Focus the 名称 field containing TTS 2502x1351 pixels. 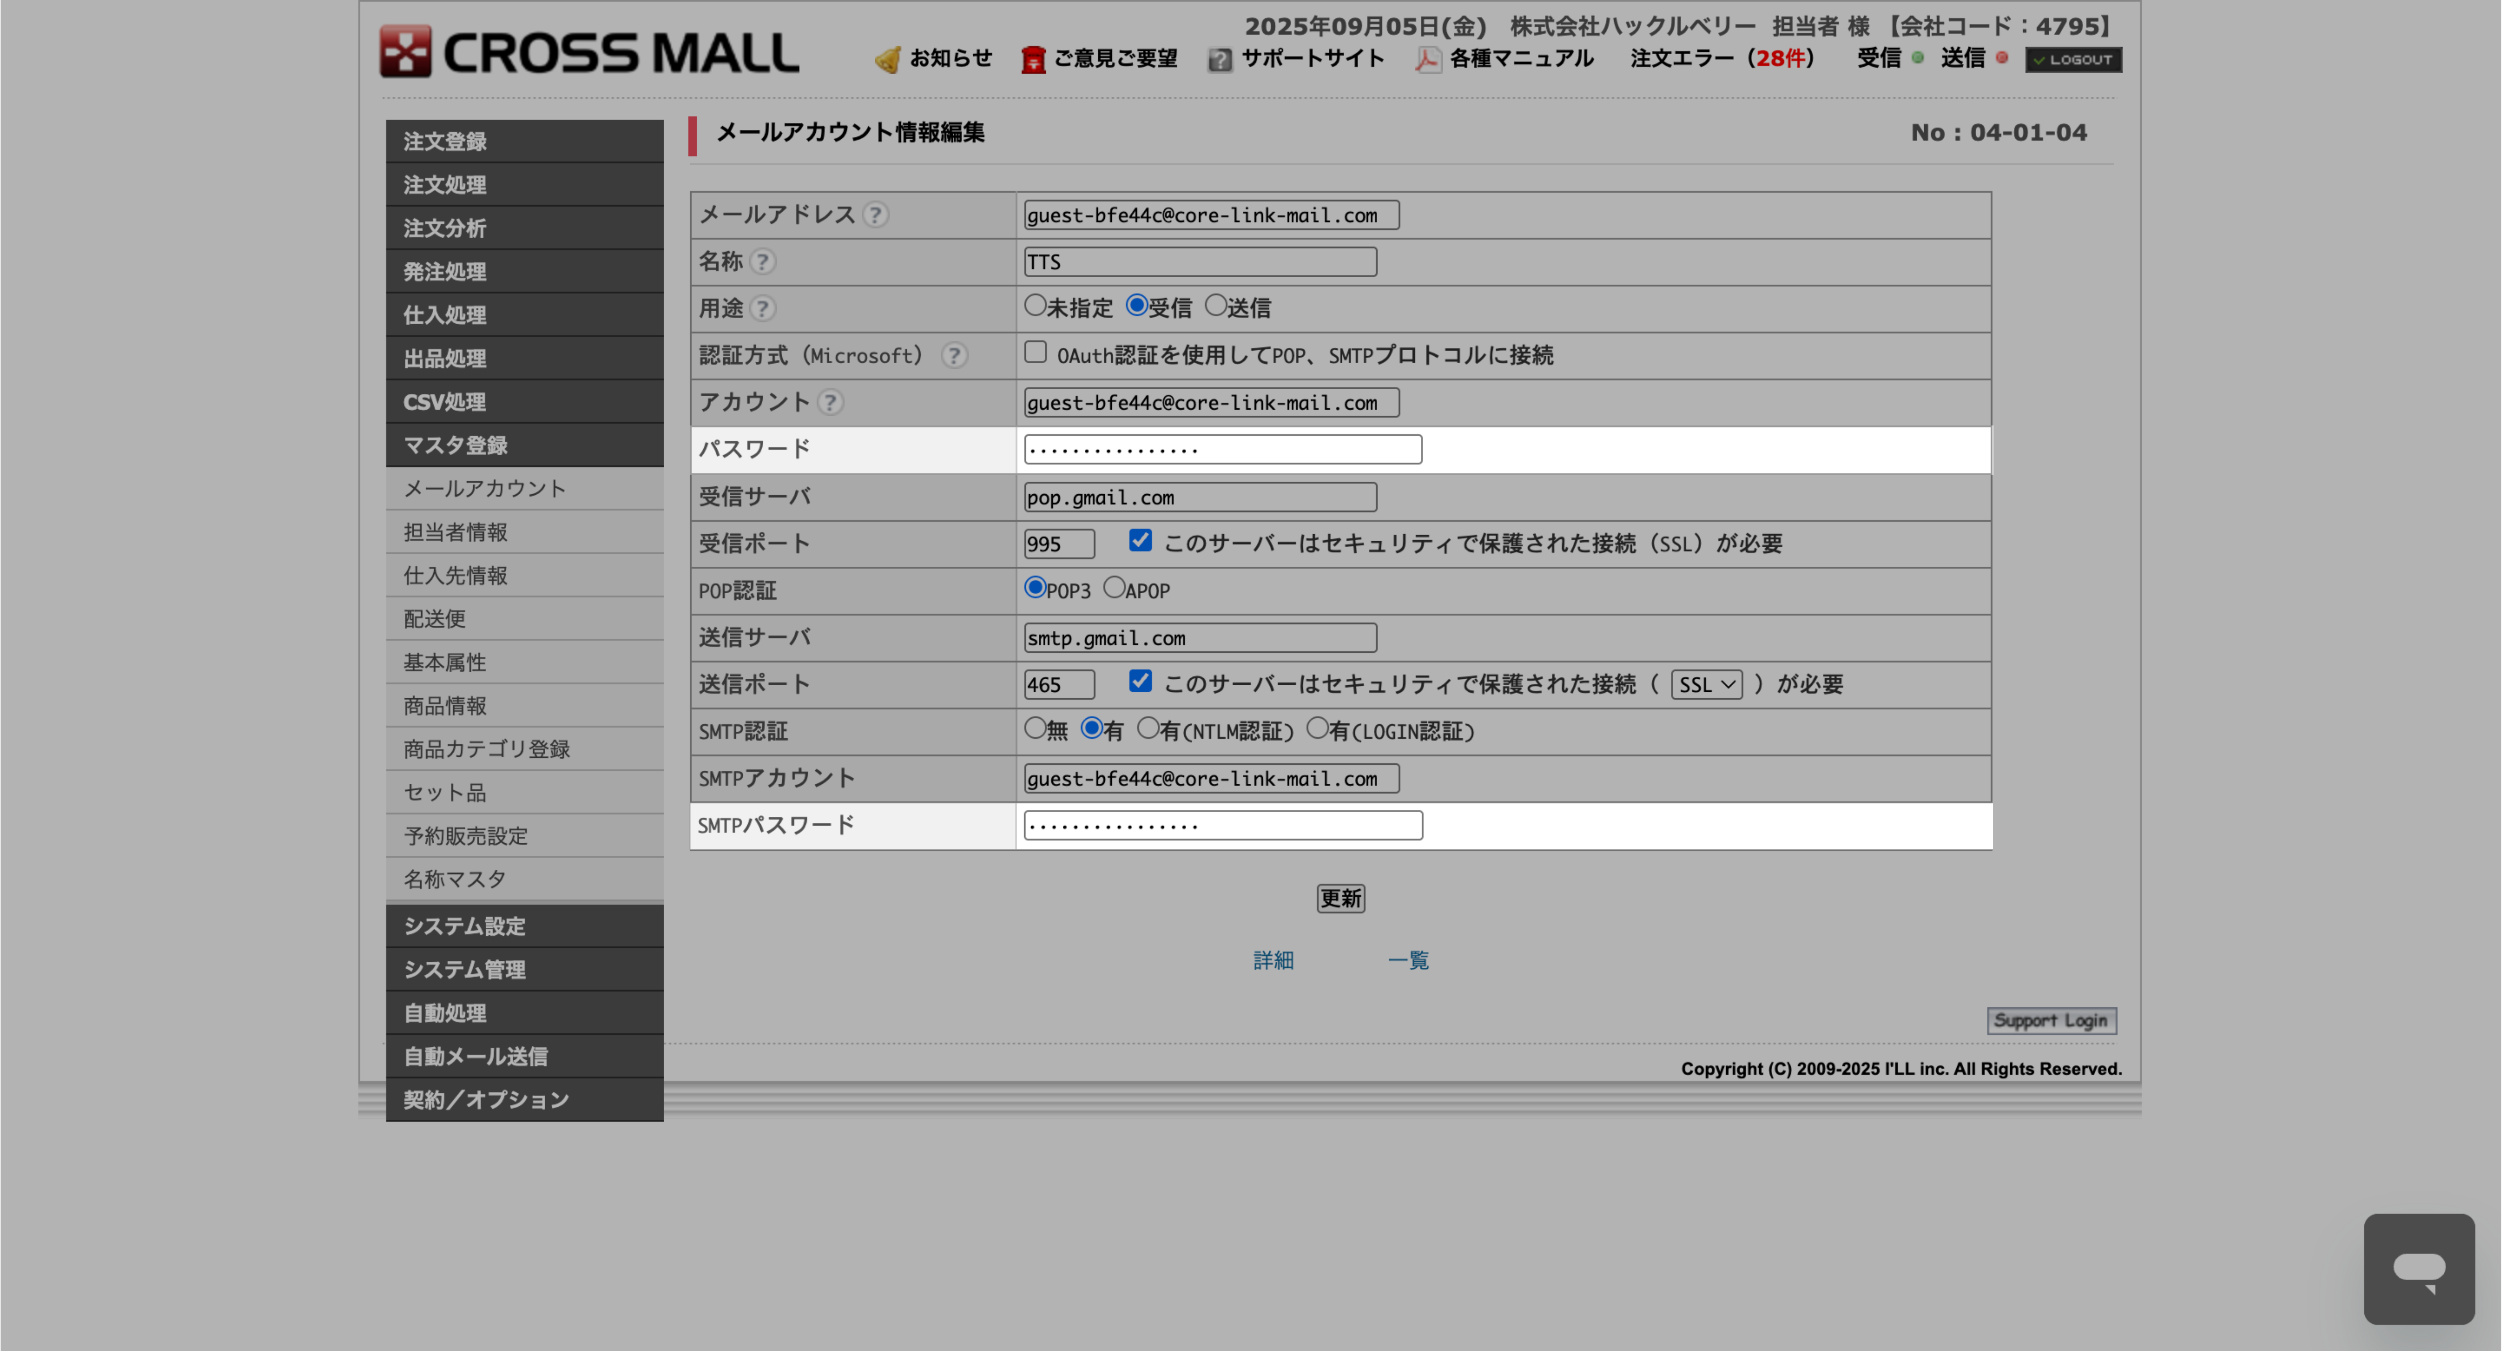1200,261
